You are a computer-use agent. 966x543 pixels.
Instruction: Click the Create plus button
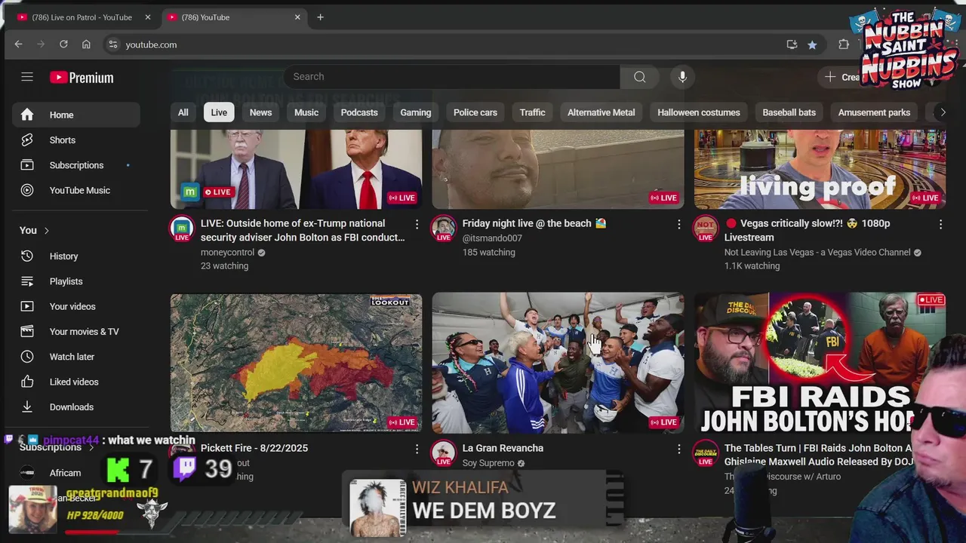tap(843, 77)
